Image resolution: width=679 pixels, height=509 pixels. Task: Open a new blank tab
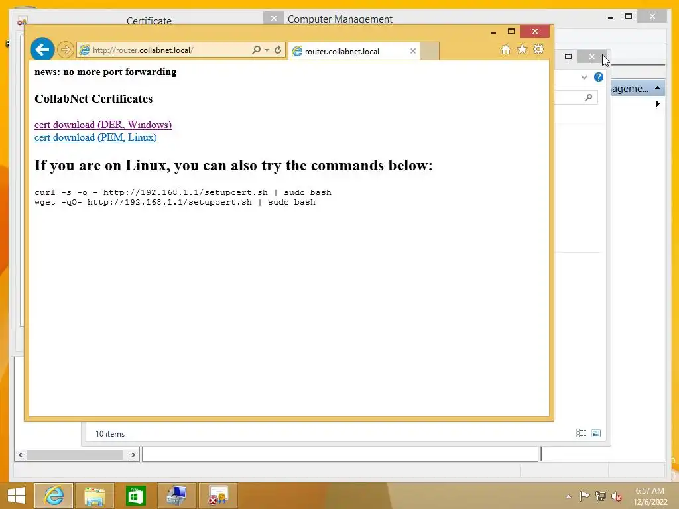pos(430,51)
